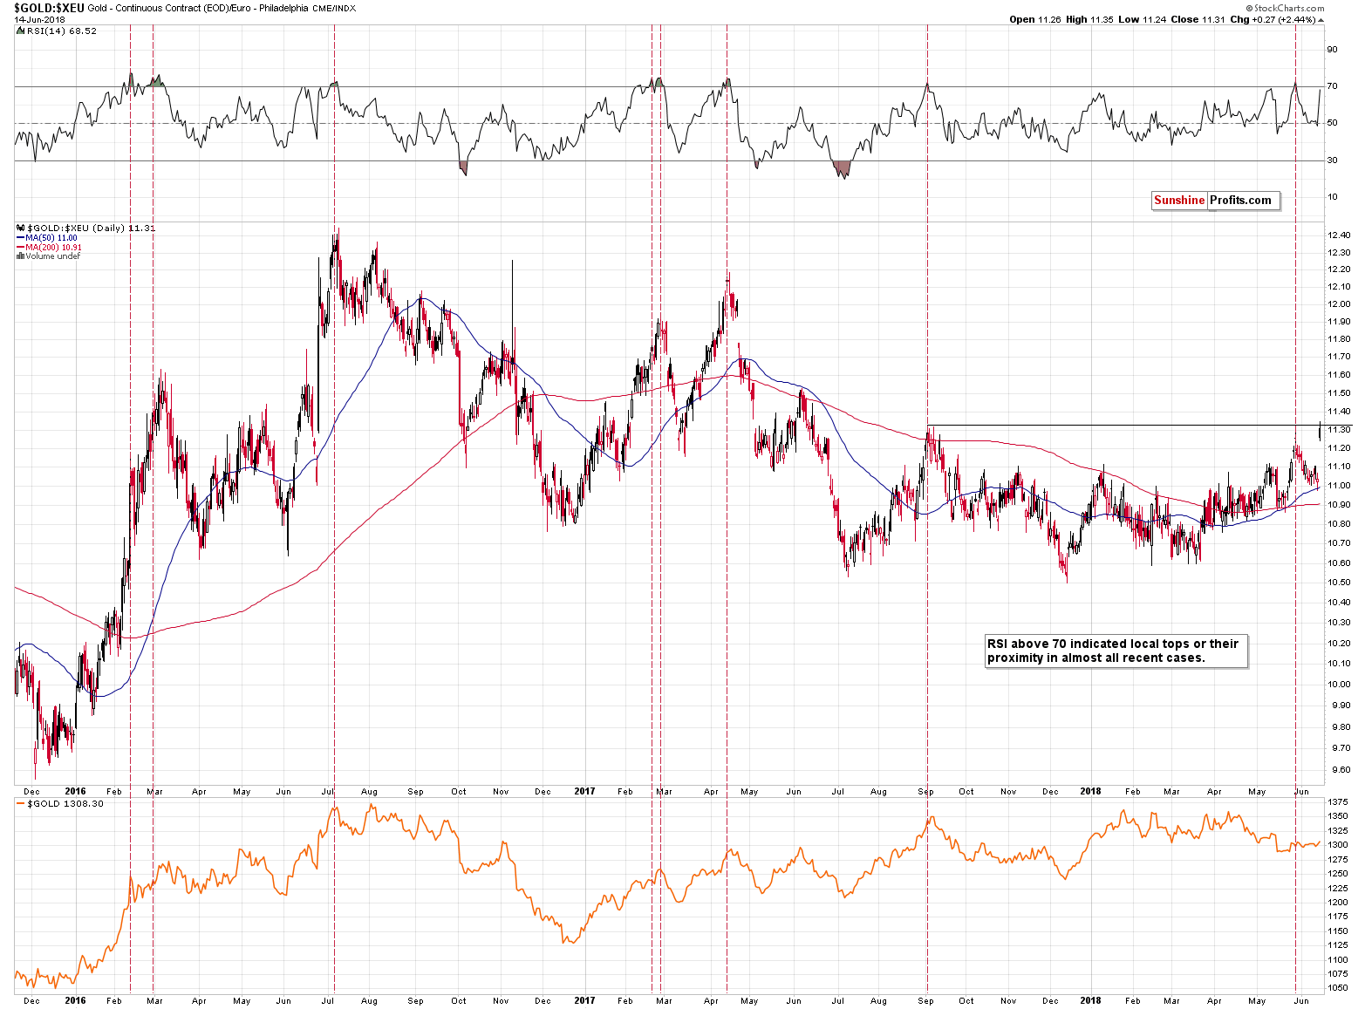The height and width of the screenshot is (1009, 1365).
Task: Select the RSI(14) 68.52 legend text
Action: 62,31
